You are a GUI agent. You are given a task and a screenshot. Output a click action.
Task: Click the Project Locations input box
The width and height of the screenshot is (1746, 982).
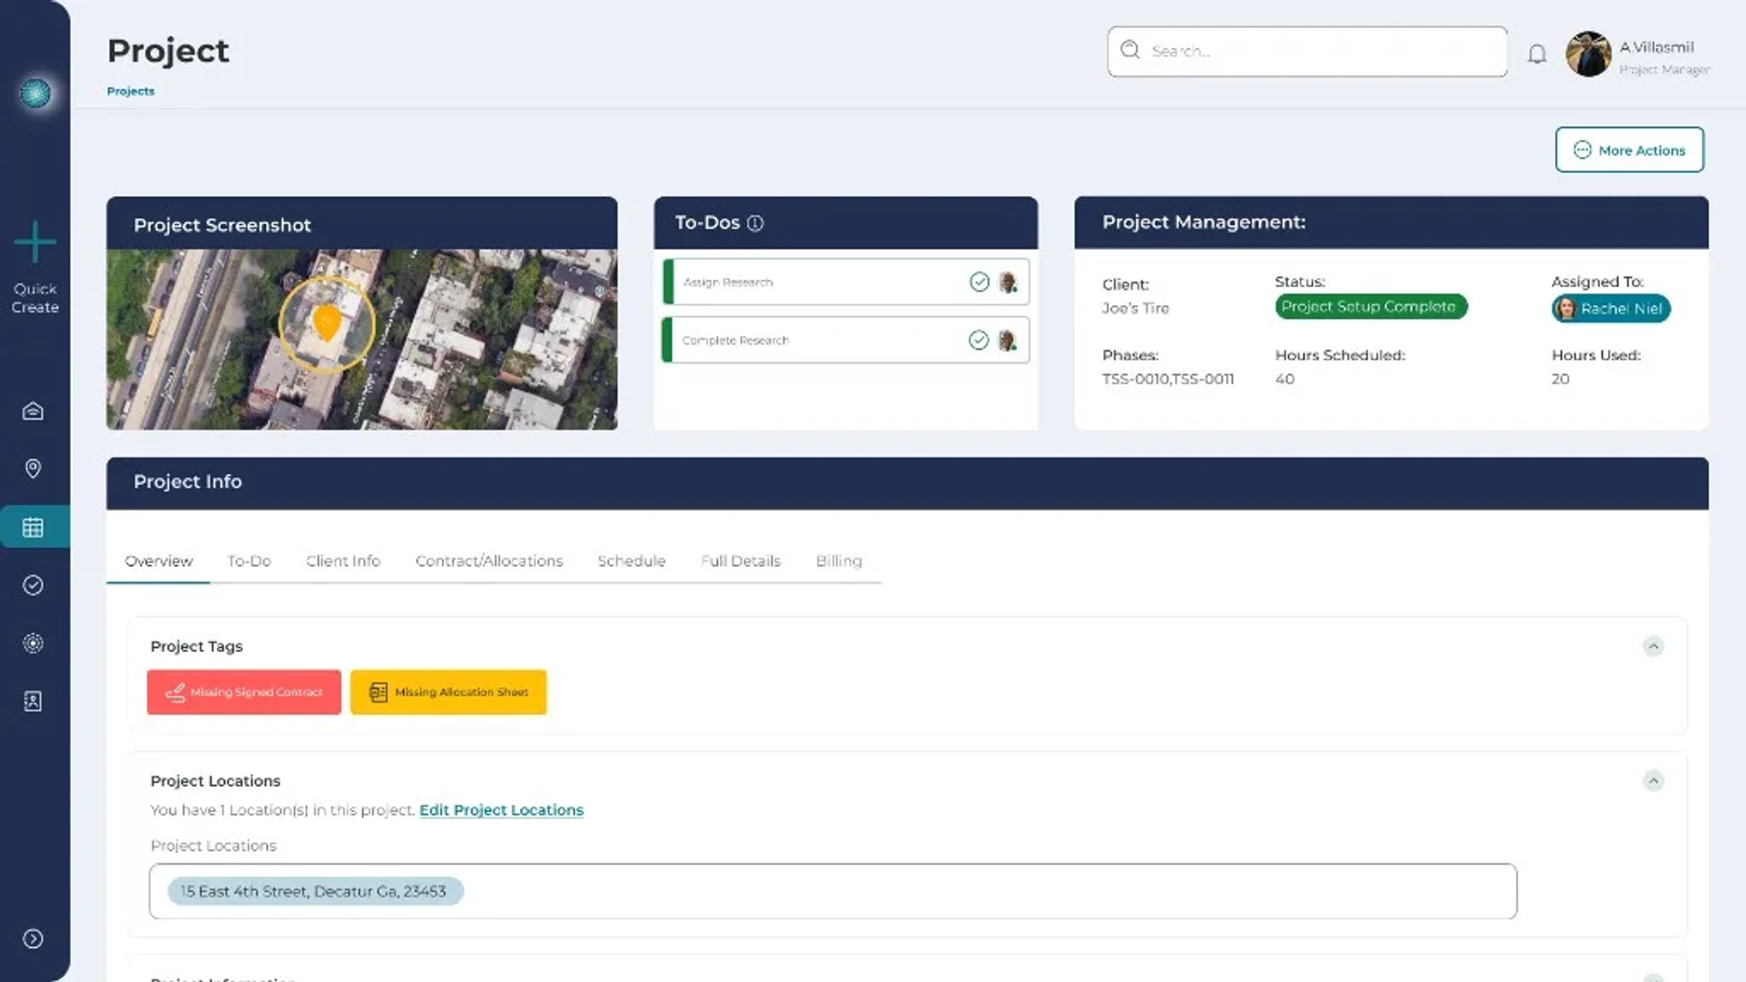pyautogui.click(x=833, y=891)
